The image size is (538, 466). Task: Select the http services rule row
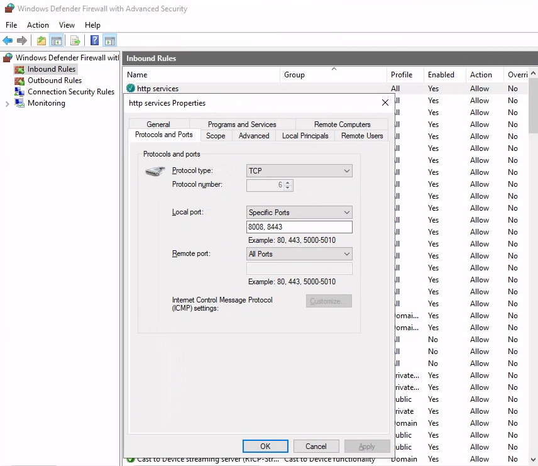326,88
